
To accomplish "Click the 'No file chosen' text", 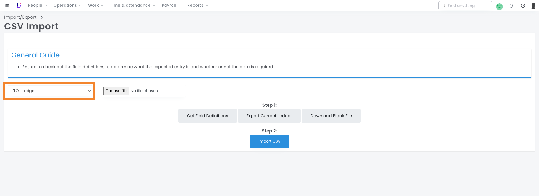I will pos(144,91).
